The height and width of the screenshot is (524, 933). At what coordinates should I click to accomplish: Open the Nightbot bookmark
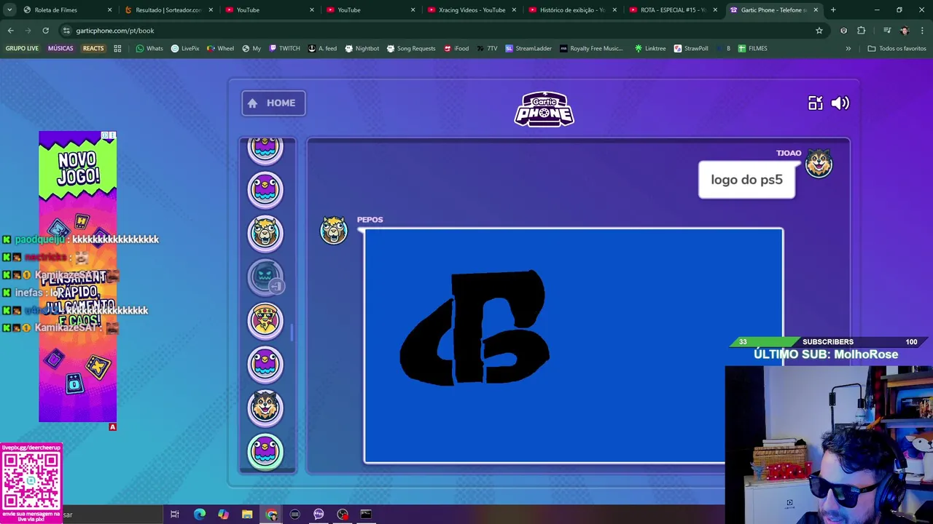[x=362, y=49]
